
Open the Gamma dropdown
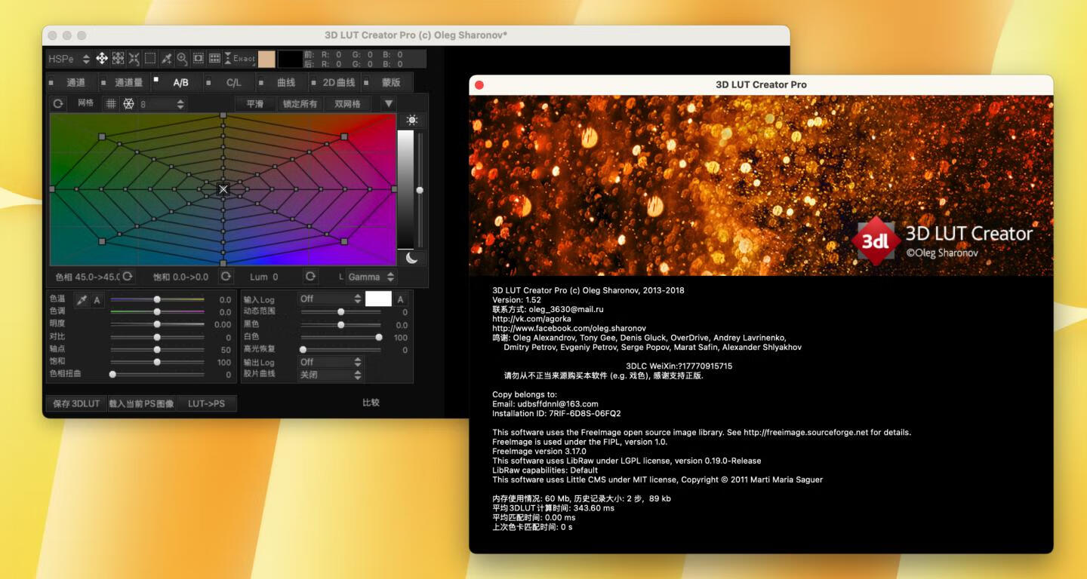coord(371,277)
